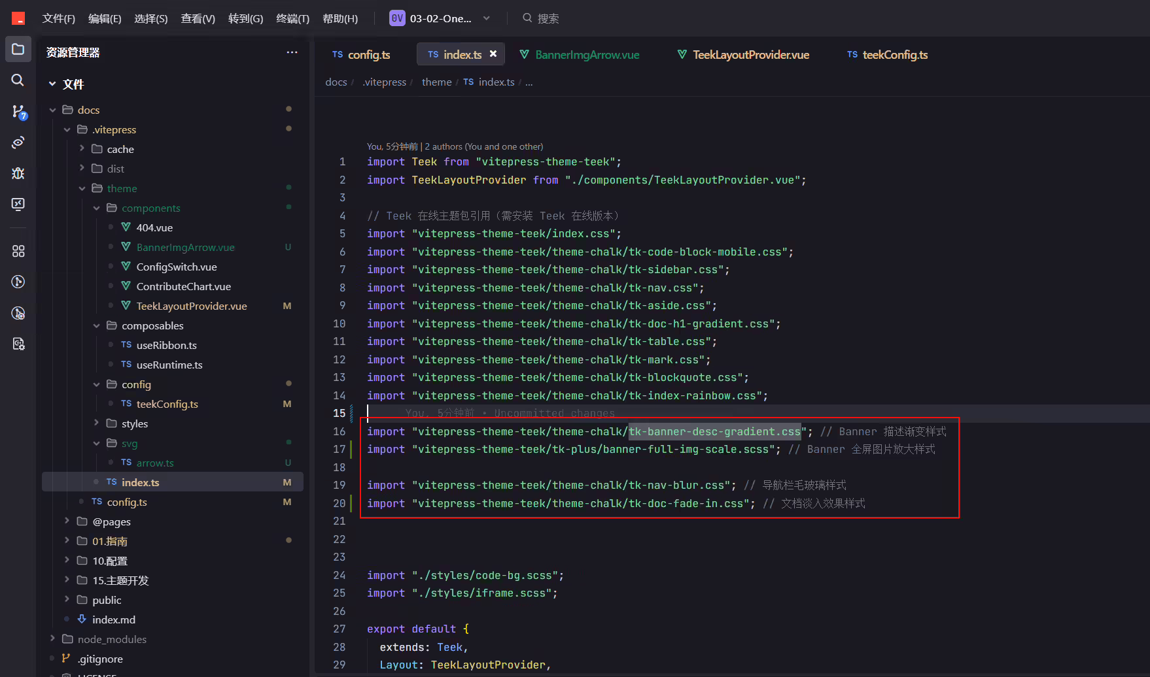Collapse the theme folder
The height and width of the screenshot is (677, 1150).
pos(82,188)
